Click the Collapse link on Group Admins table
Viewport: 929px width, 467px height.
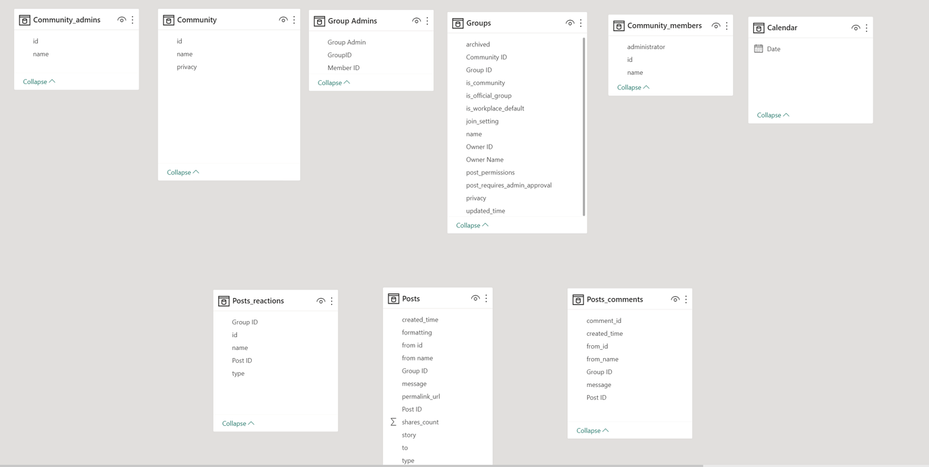tap(330, 82)
